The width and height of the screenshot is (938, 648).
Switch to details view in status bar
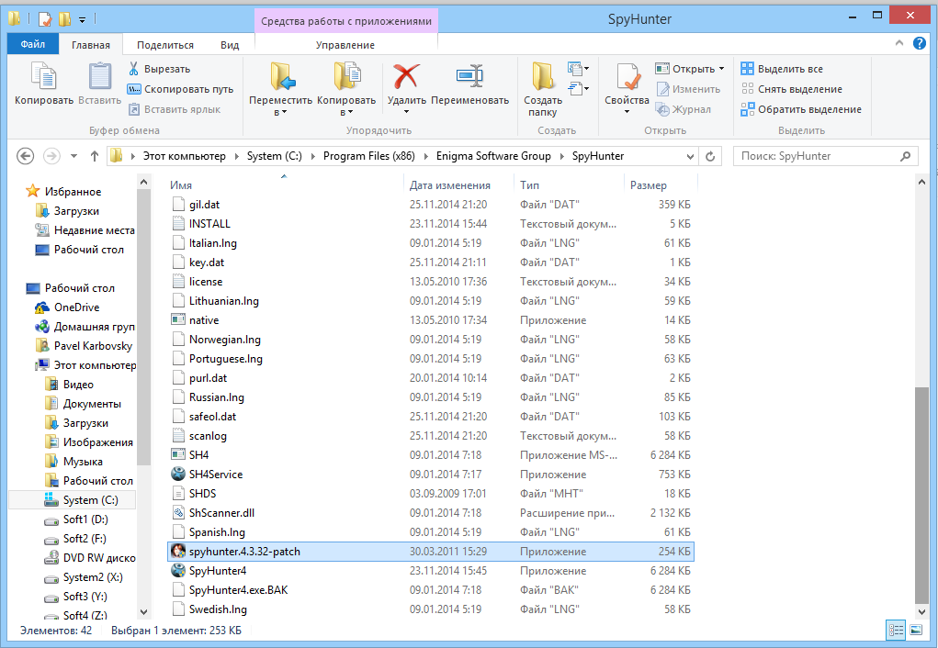[x=896, y=630]
